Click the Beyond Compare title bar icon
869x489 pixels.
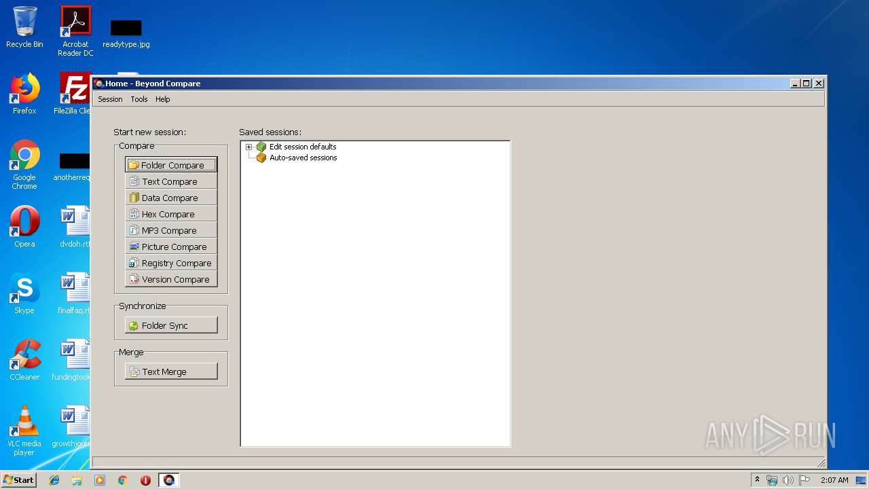tap(98, 84)
